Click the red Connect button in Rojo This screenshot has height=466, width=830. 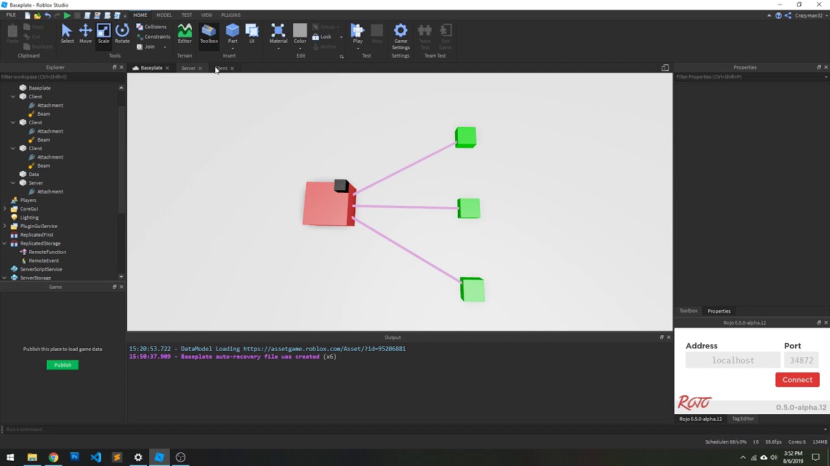pyautogui.click(x=797, y=380)
